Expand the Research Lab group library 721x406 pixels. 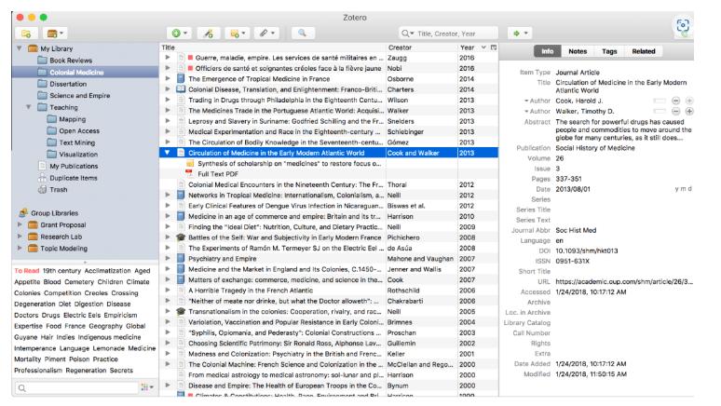(20, 237)
